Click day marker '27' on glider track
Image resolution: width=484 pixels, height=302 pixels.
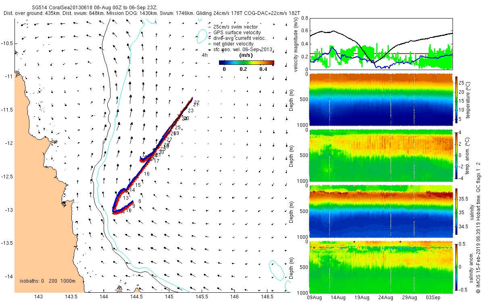(169, 140)
